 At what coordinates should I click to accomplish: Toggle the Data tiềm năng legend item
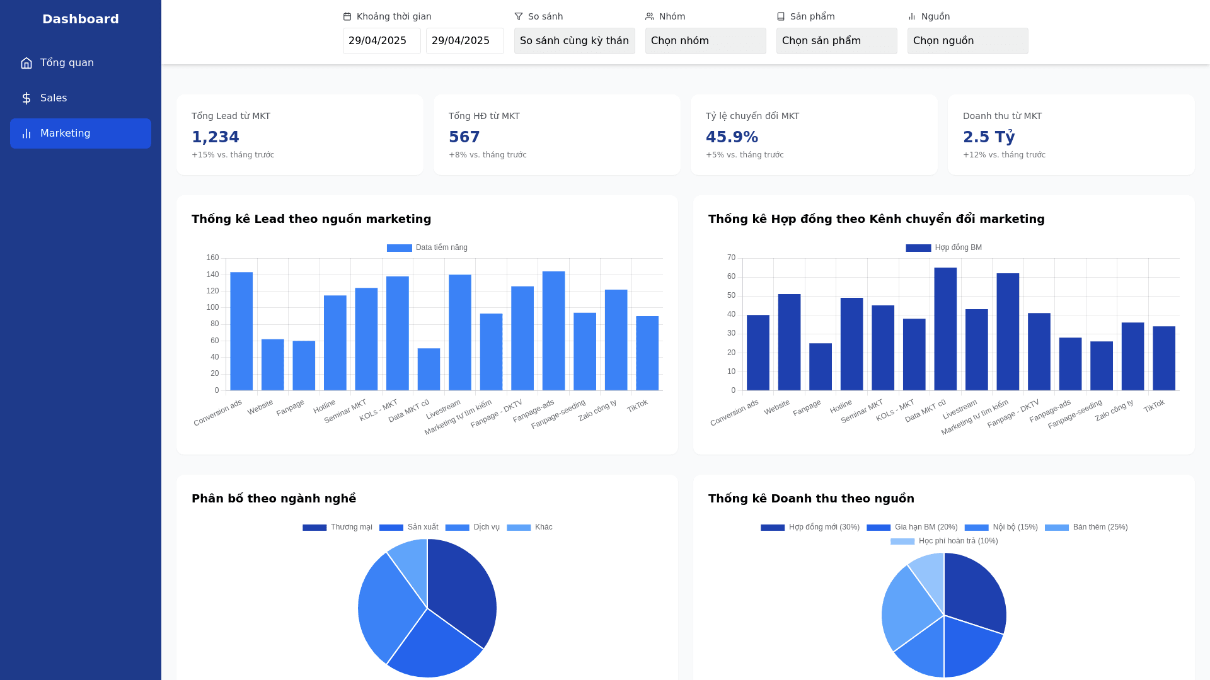coord(427,248)
